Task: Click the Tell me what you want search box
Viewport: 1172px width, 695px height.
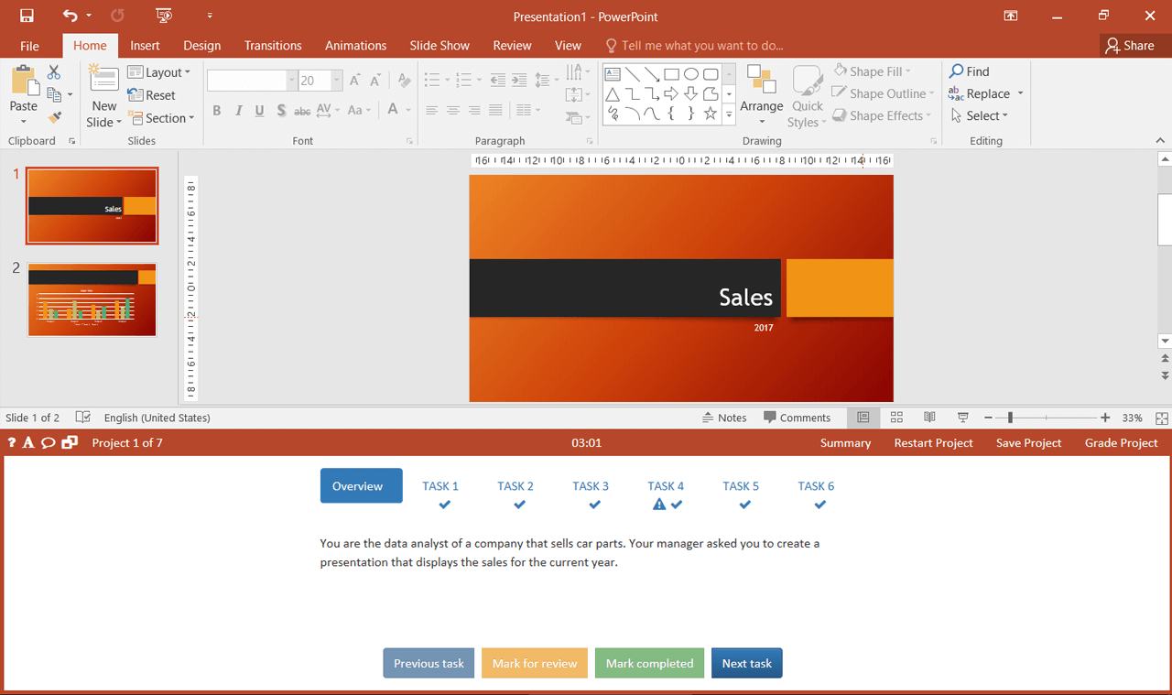Action: [x=702, y=46]
